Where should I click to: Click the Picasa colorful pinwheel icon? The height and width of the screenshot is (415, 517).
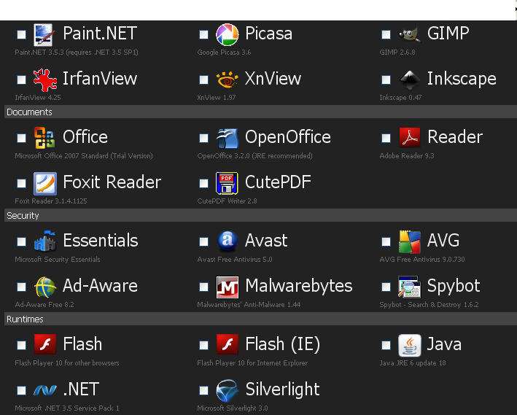coord(227,34)
